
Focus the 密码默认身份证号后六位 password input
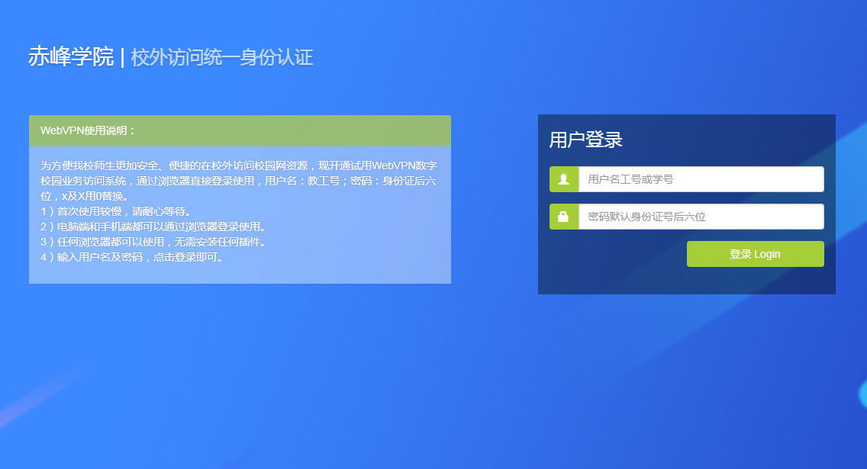coord(701,217)
